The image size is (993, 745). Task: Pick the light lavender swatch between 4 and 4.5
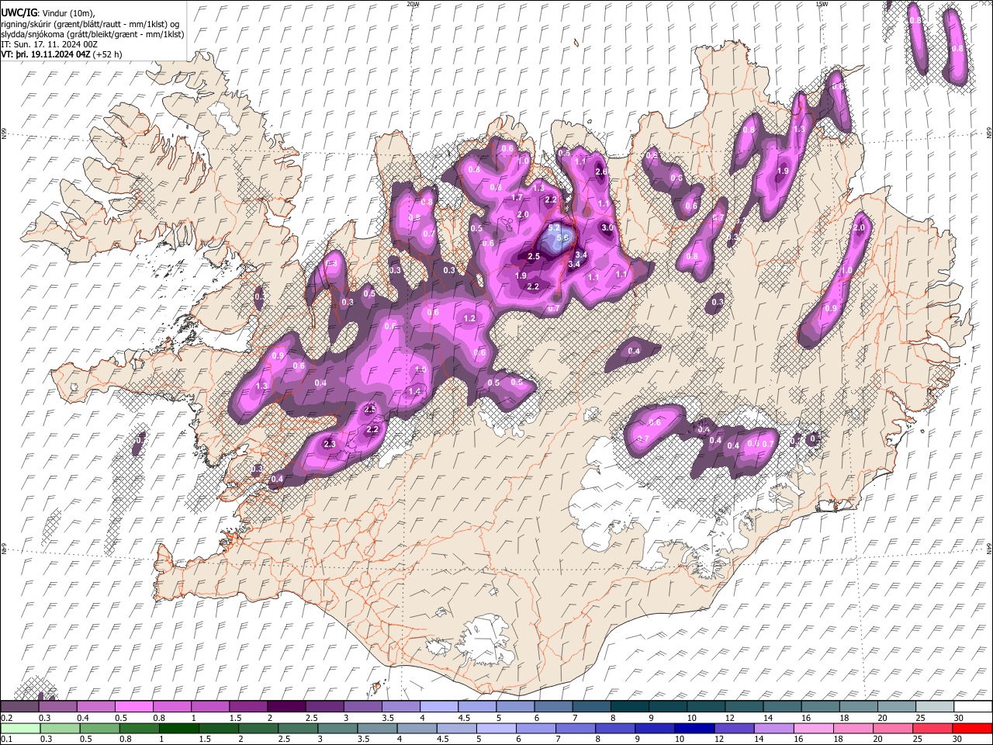click(x=438, y=707)
